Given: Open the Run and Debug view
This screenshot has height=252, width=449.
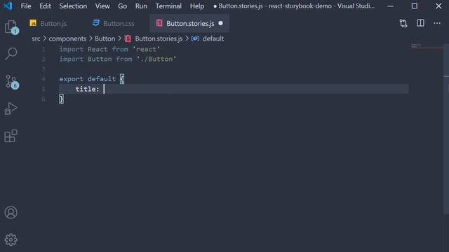Looking at the screenshot, I should pos(11,109).
